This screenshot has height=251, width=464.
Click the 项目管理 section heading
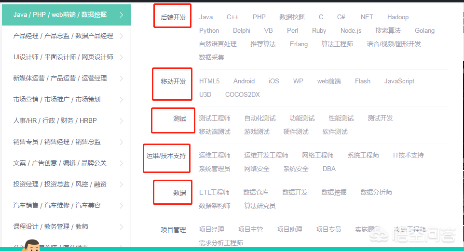click(173, 230)
